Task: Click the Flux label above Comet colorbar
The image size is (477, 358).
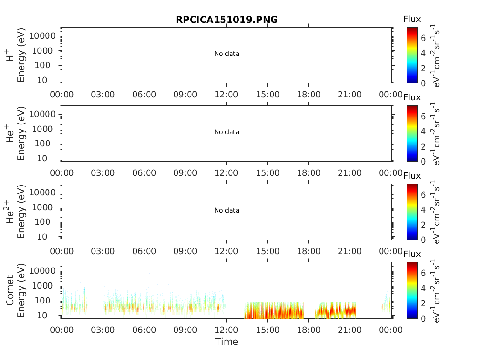Action: [x=412, y=254]
